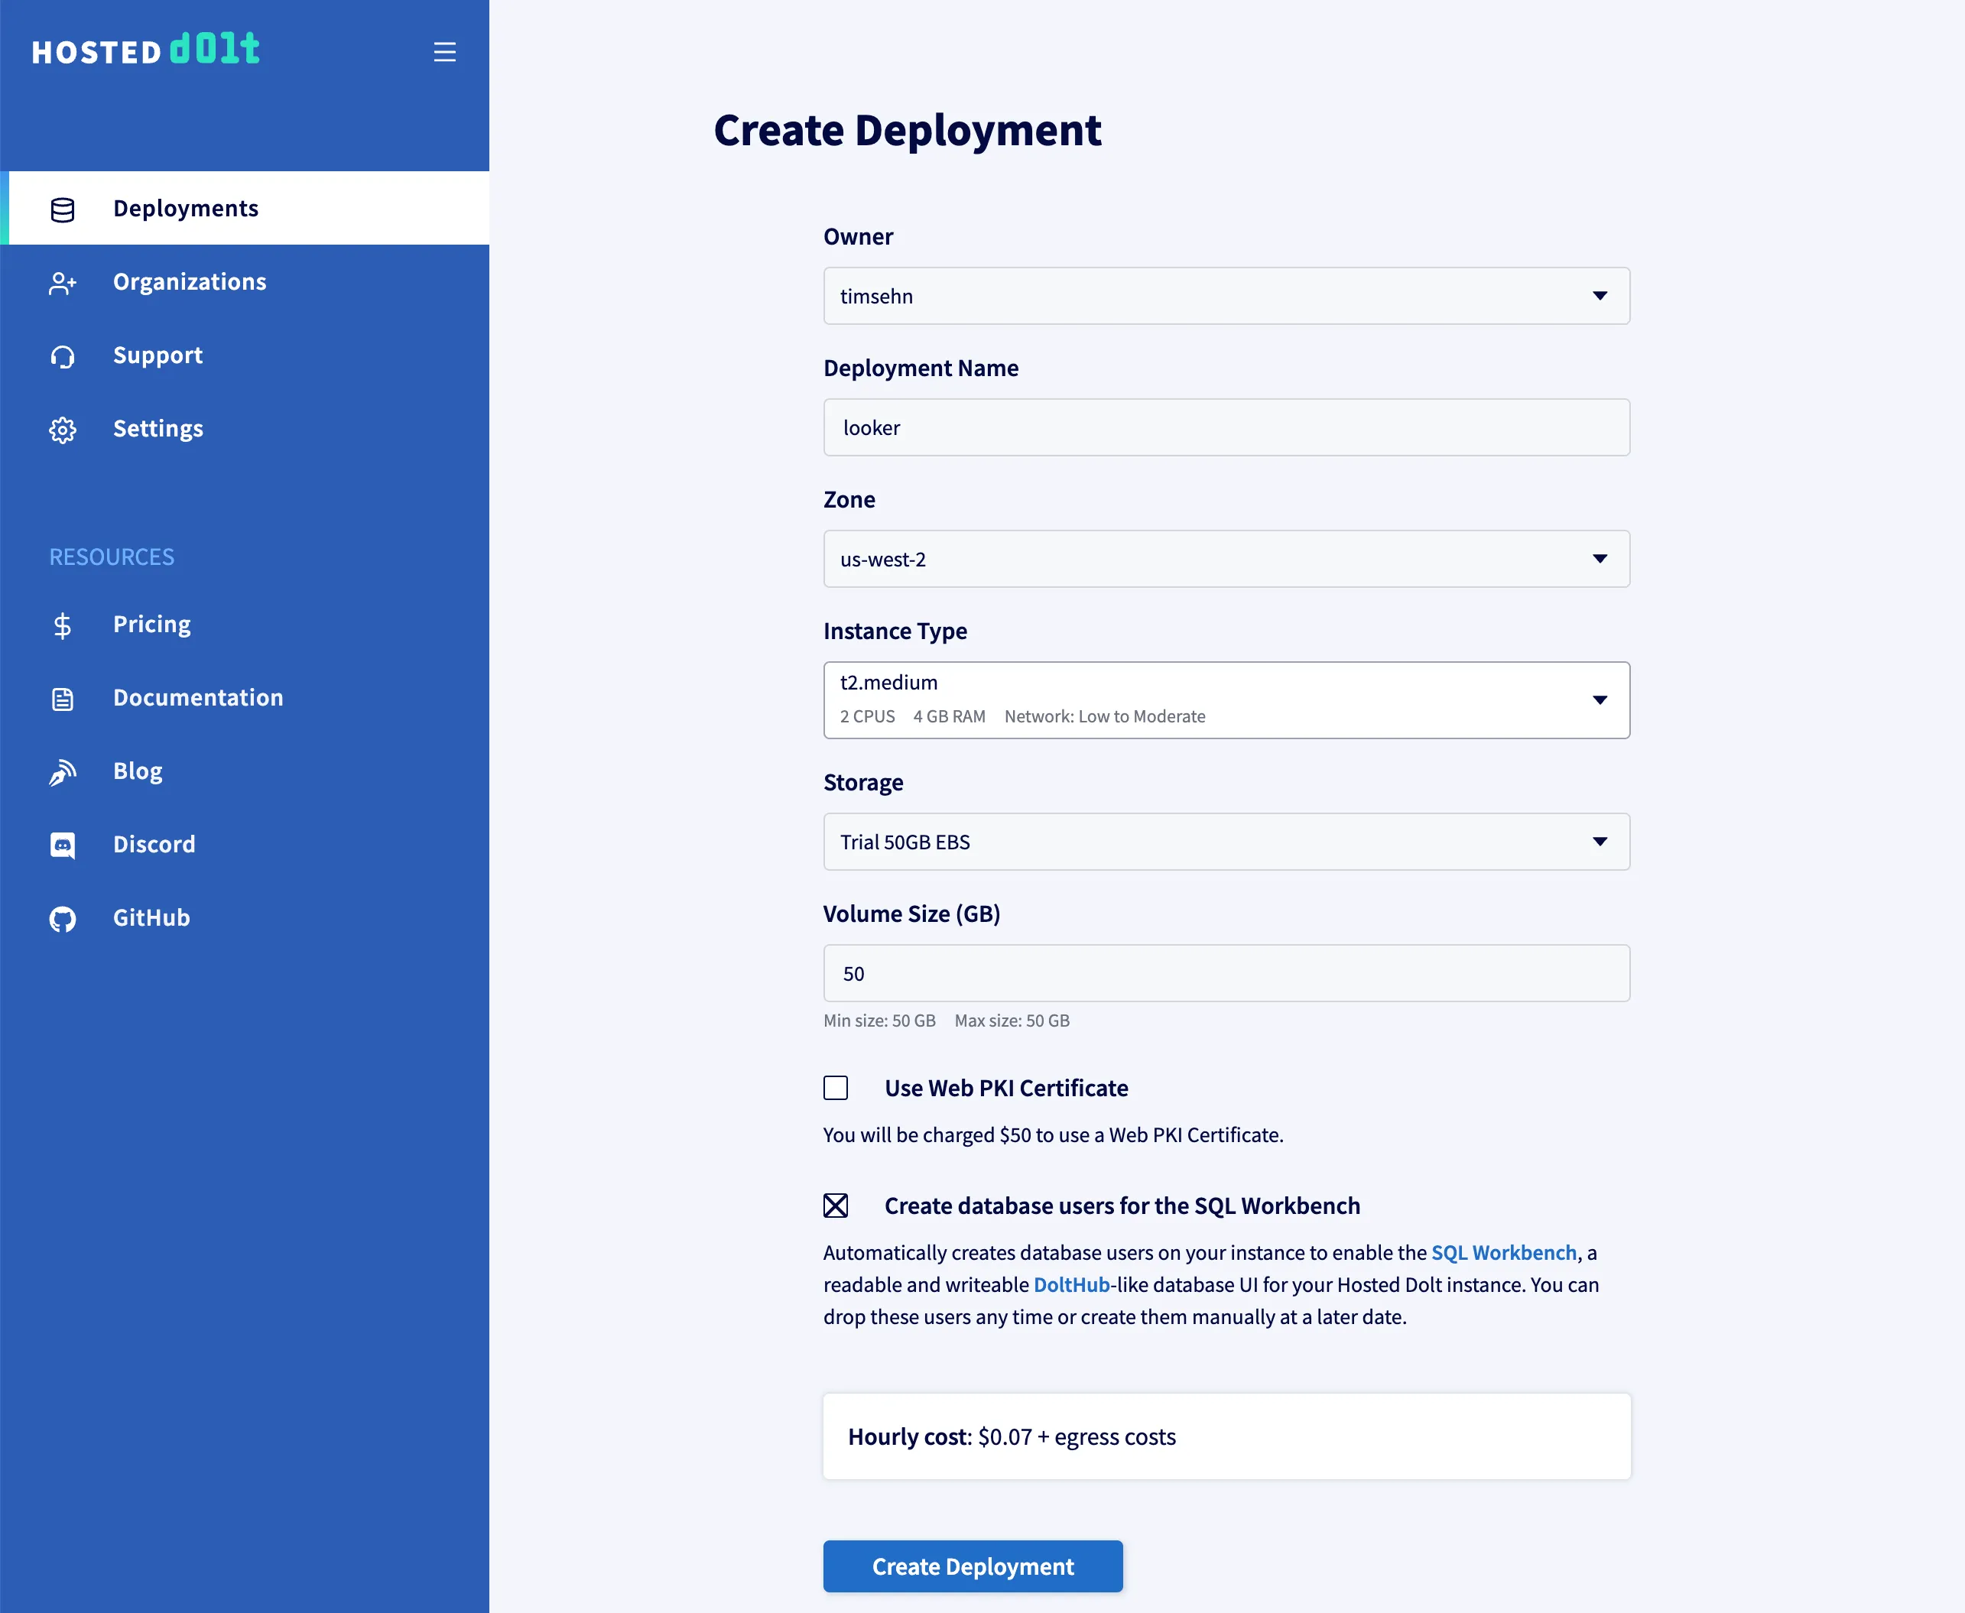
Task: Click the Create Deployment button
Action: [x=972, y=1566]
